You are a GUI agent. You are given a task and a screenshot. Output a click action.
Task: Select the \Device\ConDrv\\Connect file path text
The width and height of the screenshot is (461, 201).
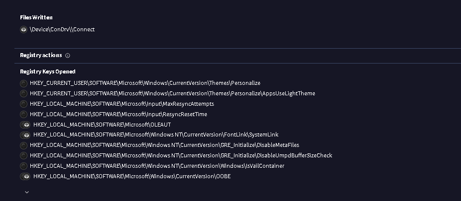pos(62,29)
